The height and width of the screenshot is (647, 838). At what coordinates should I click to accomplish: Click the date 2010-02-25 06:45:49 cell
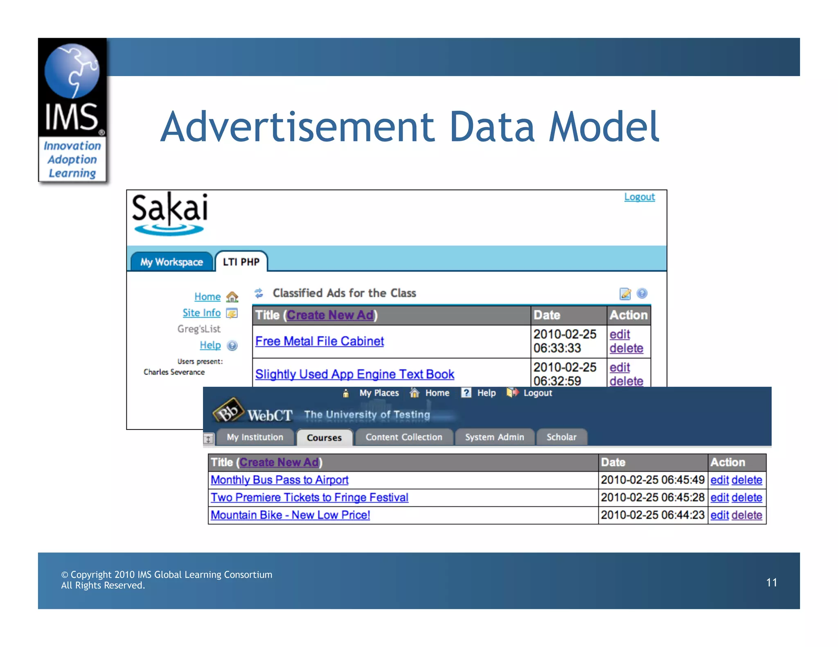tap(653, 480)
